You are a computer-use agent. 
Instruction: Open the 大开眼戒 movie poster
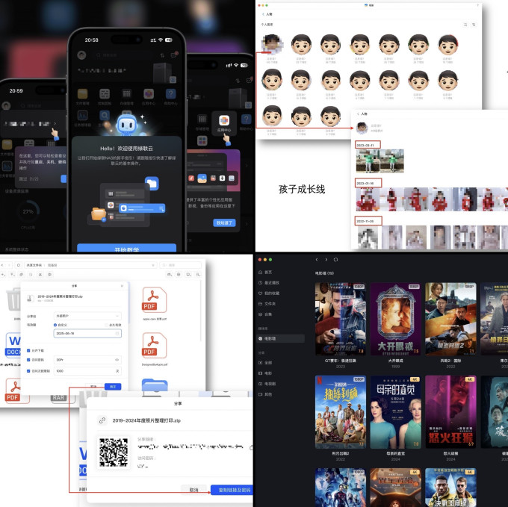[396, 319]
